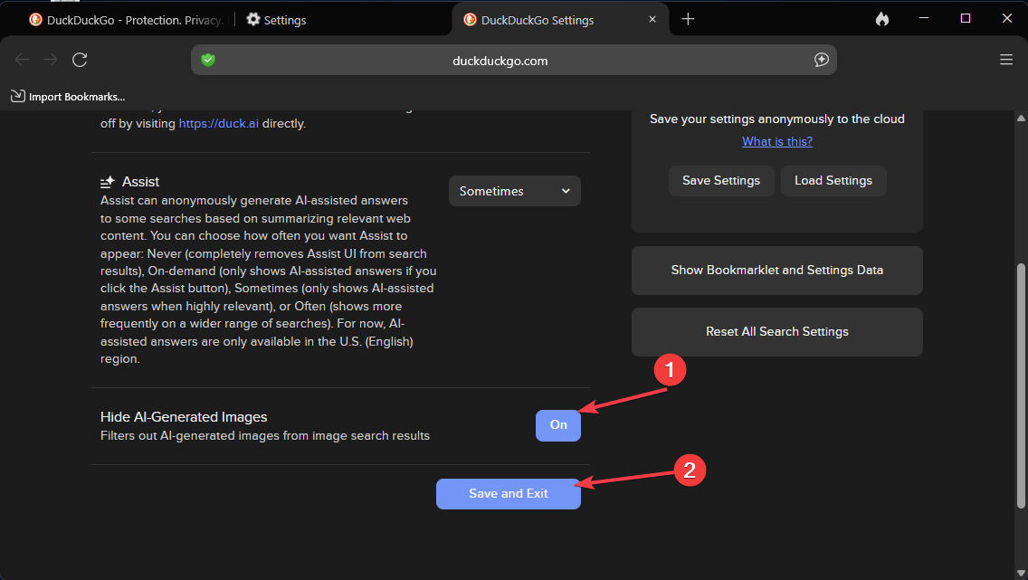Open the hamburger menu icon
Screen dimensions: 1028x580
coord(1006,60)
